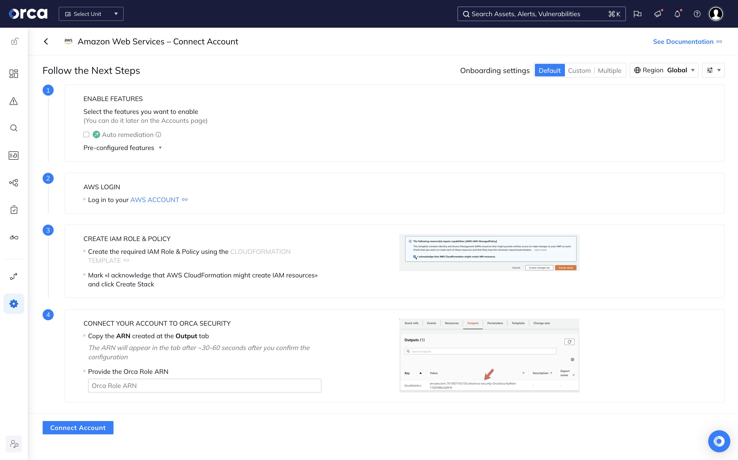Switch onboarding settings to Custom

click(579, 71)
